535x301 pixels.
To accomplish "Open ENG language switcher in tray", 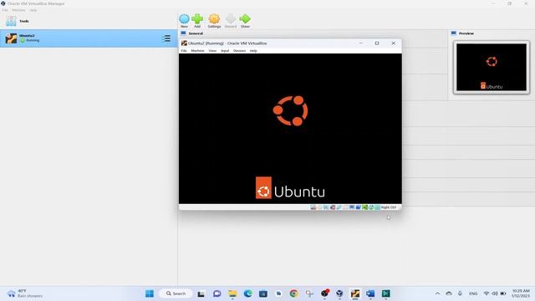I will click(x=473, y=293).
